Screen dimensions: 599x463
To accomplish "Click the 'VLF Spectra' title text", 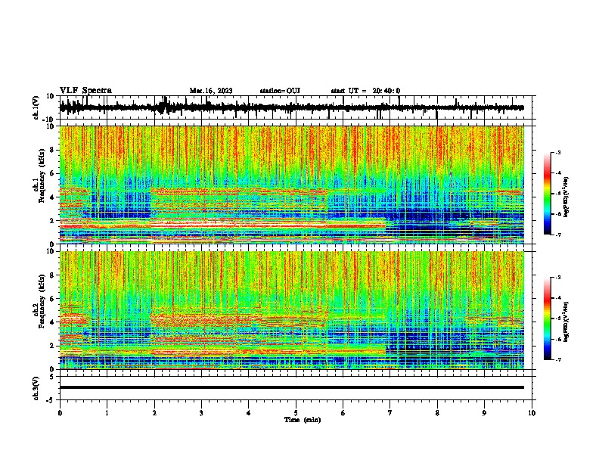I will [85, 91].
